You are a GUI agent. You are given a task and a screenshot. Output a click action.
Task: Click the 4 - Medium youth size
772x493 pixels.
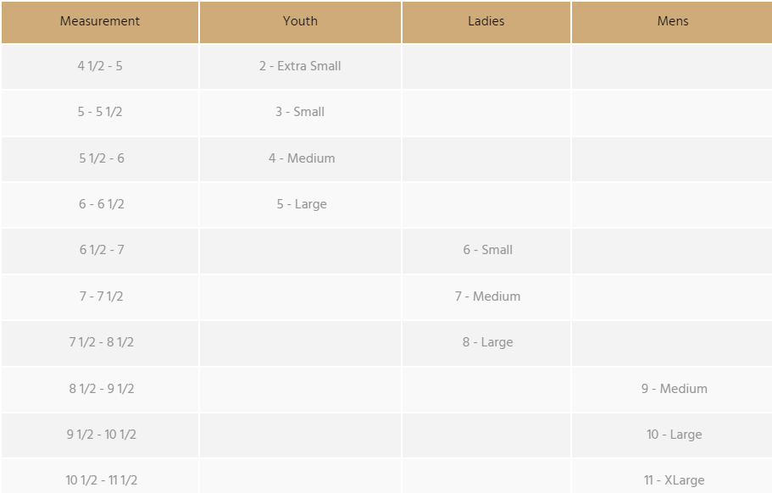302,158
